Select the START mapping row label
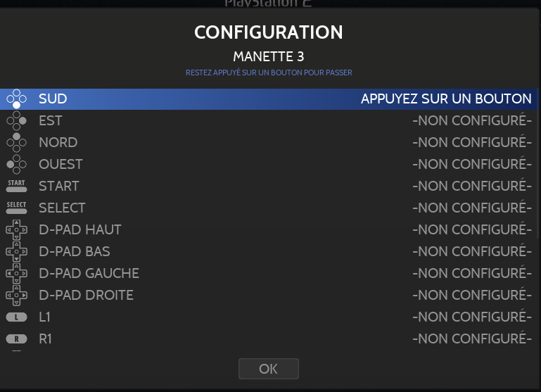 pos(59,186)
